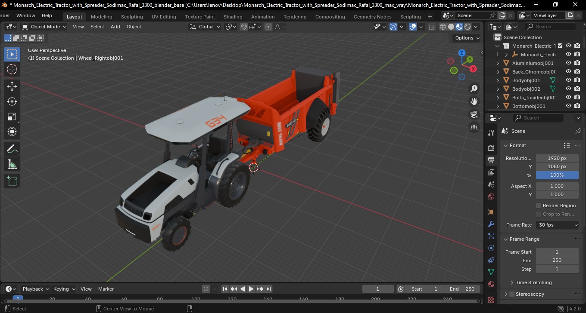586x313 pixels.
Task: Toggle proportional editing
Action: click(x=268, y=27)
